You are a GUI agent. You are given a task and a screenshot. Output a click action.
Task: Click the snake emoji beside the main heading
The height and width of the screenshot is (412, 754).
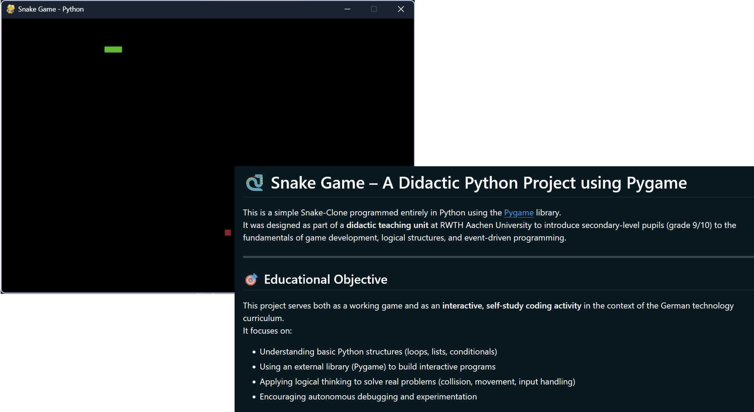click(254, 183)
